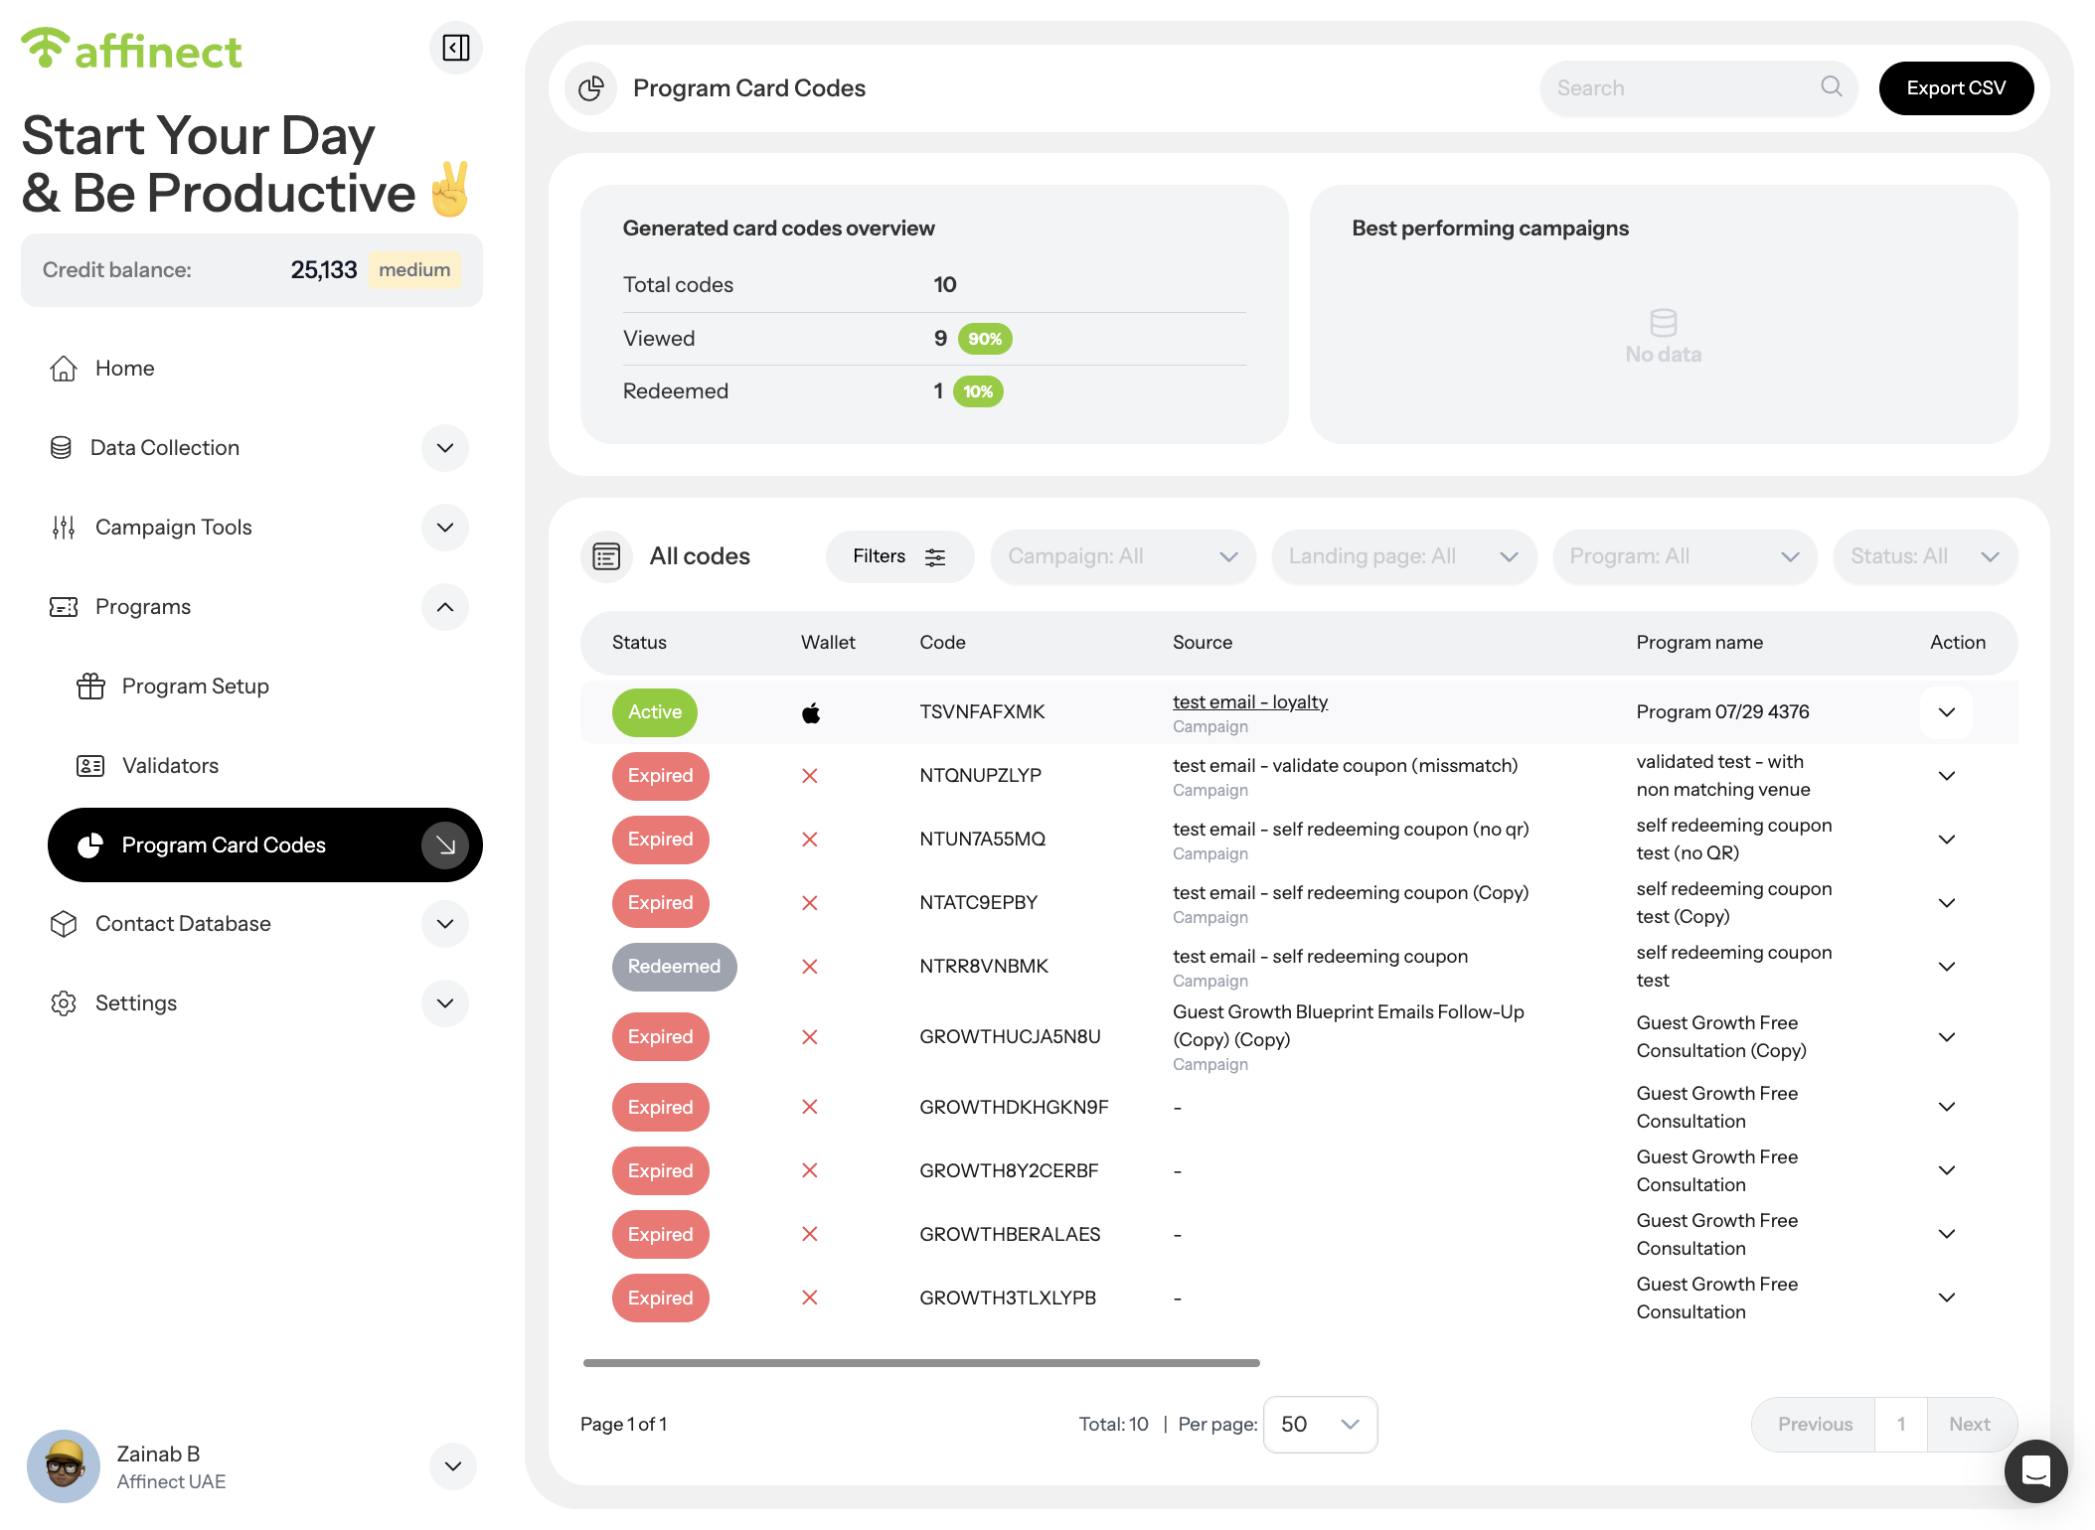2095x1530 pixels.
Task: Open the test email - loyalty link
Action: coord(1250,702)
